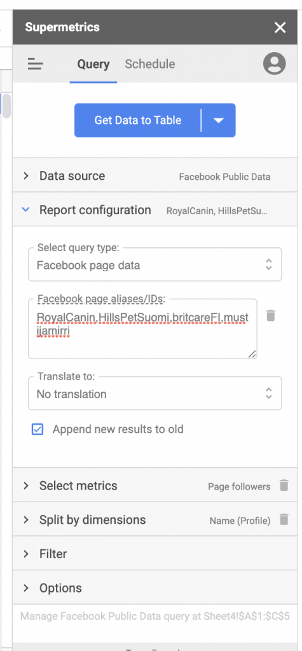The image size is (302, 651).
Task: Uncheck Append new results to old
Action: tap(38, 429)
